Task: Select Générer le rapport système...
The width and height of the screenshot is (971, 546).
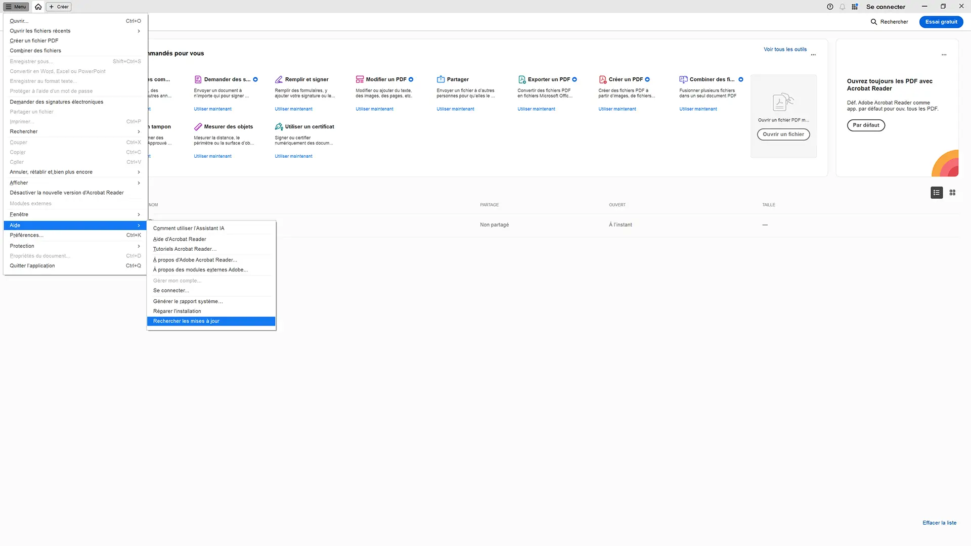Action: pyautogui.click(x=211, y=301)
